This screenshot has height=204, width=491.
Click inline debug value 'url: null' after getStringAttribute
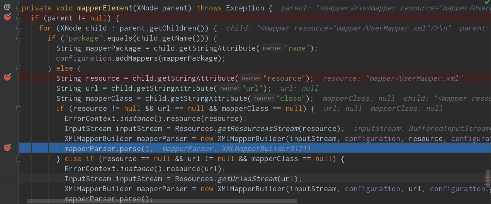click(299, 88)
